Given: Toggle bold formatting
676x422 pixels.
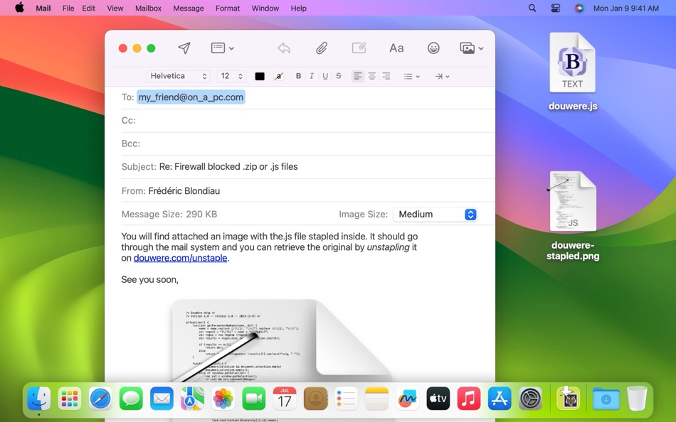Looking at the screenshot, I should pos(298,76).
